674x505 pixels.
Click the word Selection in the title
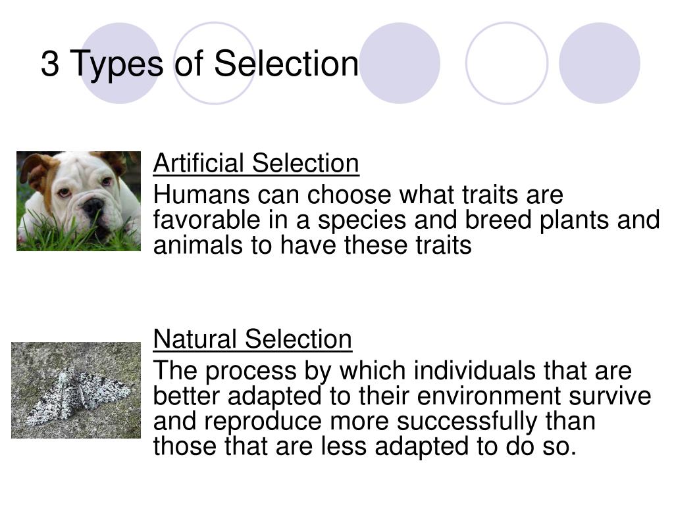[286, 64]
